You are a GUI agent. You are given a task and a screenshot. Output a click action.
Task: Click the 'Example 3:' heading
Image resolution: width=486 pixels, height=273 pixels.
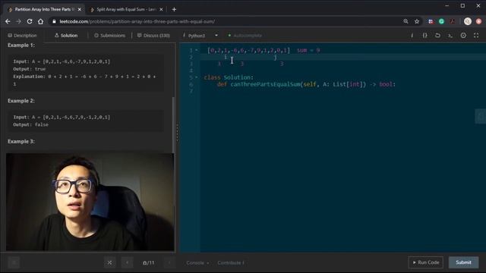click(21, 142)
